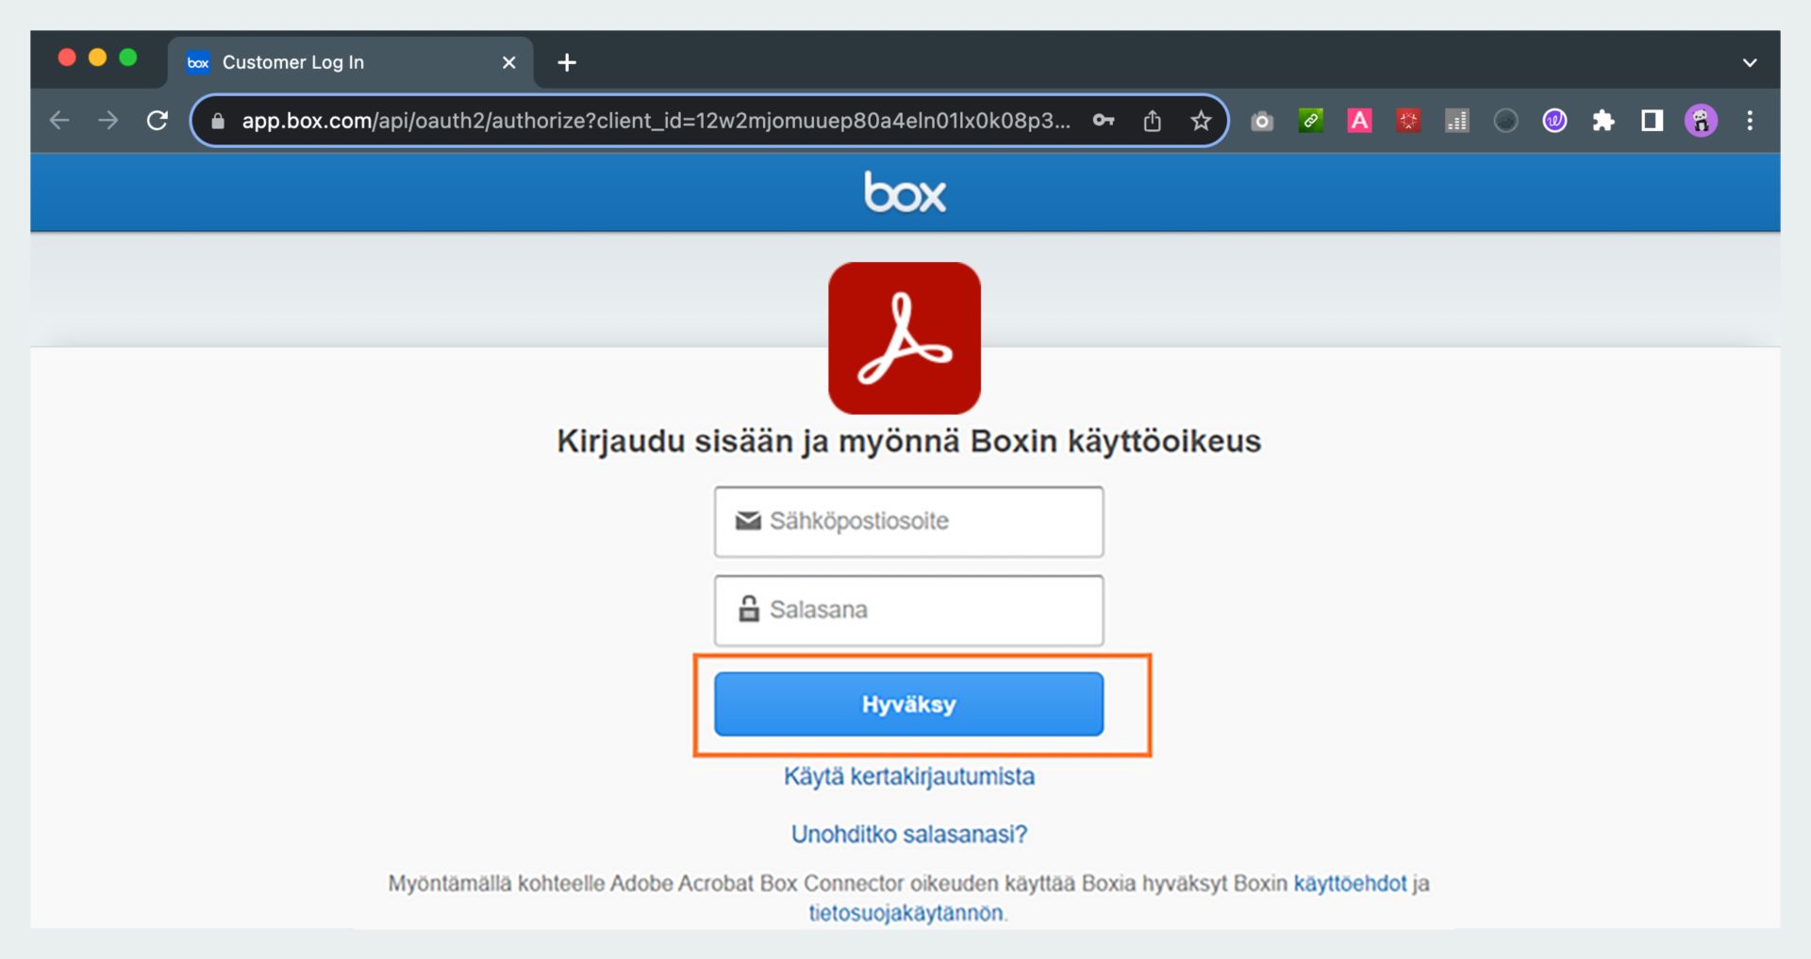
Task: Open the camera screenshot extension
Action: [x=1262, y=121]
